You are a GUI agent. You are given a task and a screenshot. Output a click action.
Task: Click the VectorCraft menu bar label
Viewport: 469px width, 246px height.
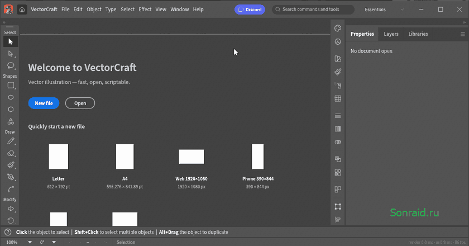pos(44,10)
